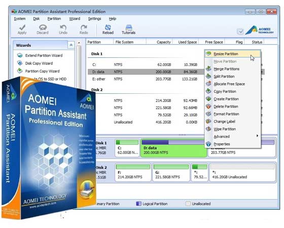Click the Redo arrow icon
Image resolution: width=284 pixels, height=228 pixels.
click(84, 27)
